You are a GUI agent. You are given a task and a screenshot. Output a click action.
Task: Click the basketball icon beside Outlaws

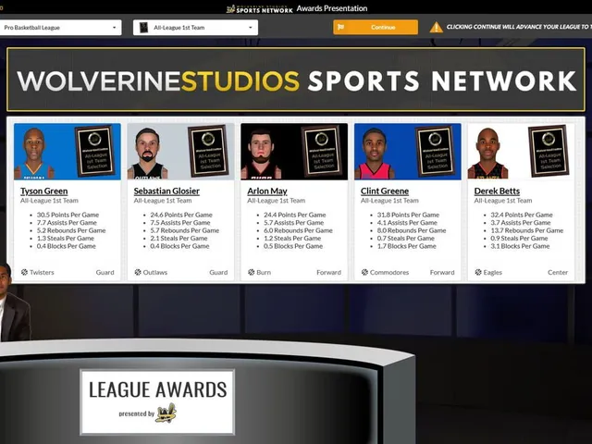click(x=138, y=272)
